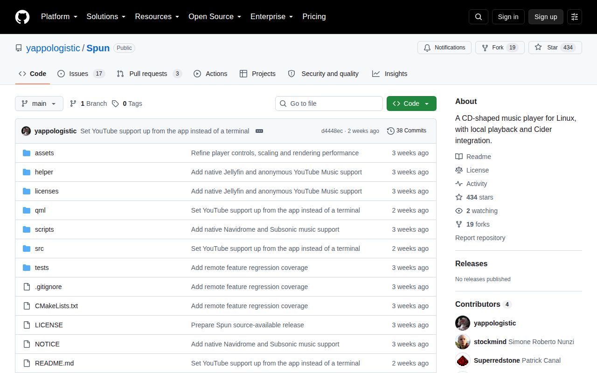Image resolution: width=597 pixels, height=373 pixels.
Task: Open the License link with scale icon
Action: [472, 170]
